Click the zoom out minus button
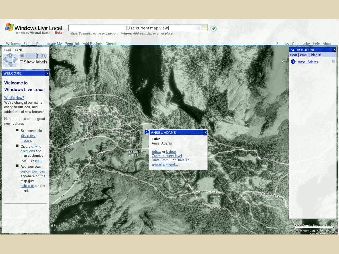This screenshot has height=254, width=339. (x=22, y=56)
